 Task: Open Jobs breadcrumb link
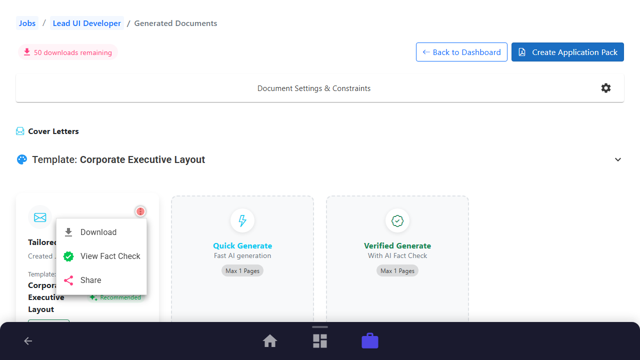(x=27, y=23)
